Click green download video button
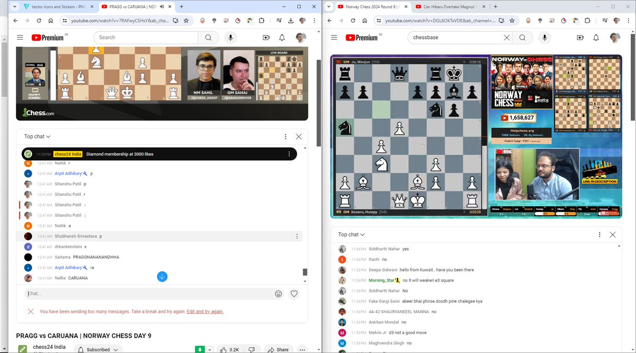636x353 pixels. click(200, 350)
